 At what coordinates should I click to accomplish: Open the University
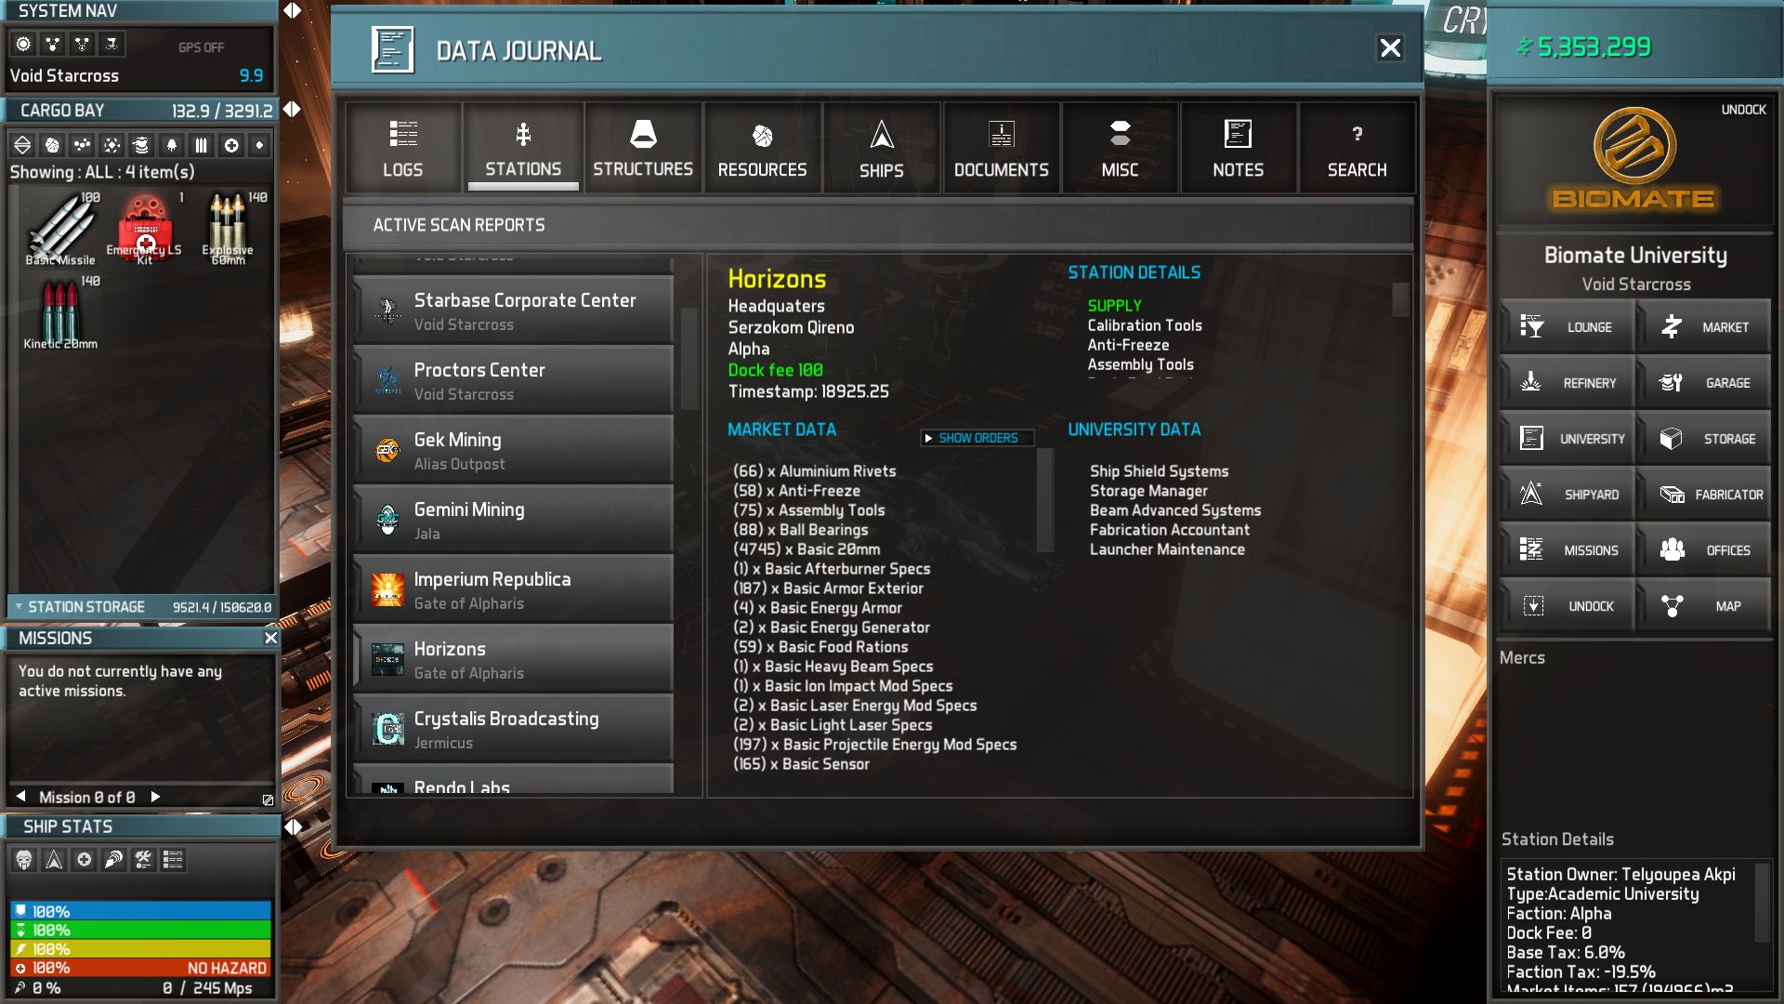pos(1567,439)
